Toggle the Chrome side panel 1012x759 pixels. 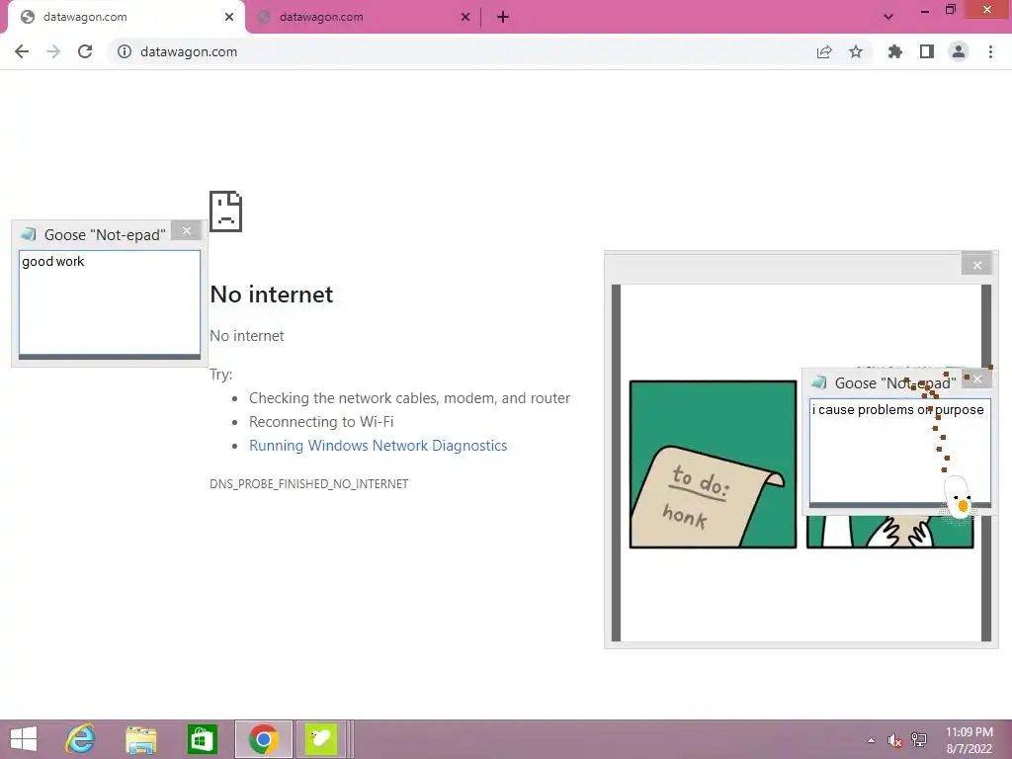point(927,51)
